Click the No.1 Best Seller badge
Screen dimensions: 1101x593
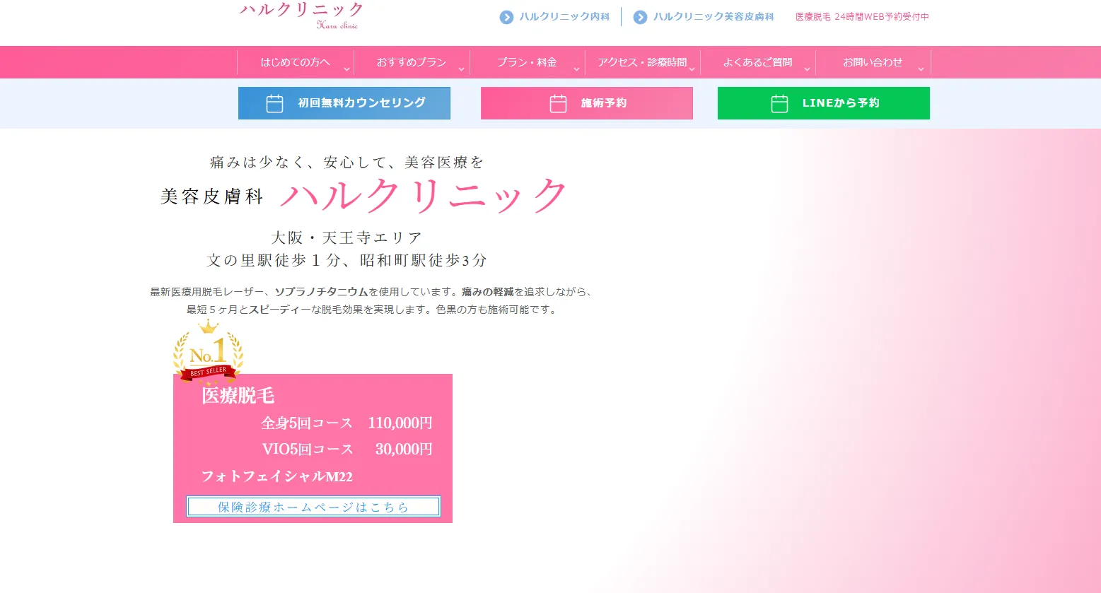(x=209, y=353)
